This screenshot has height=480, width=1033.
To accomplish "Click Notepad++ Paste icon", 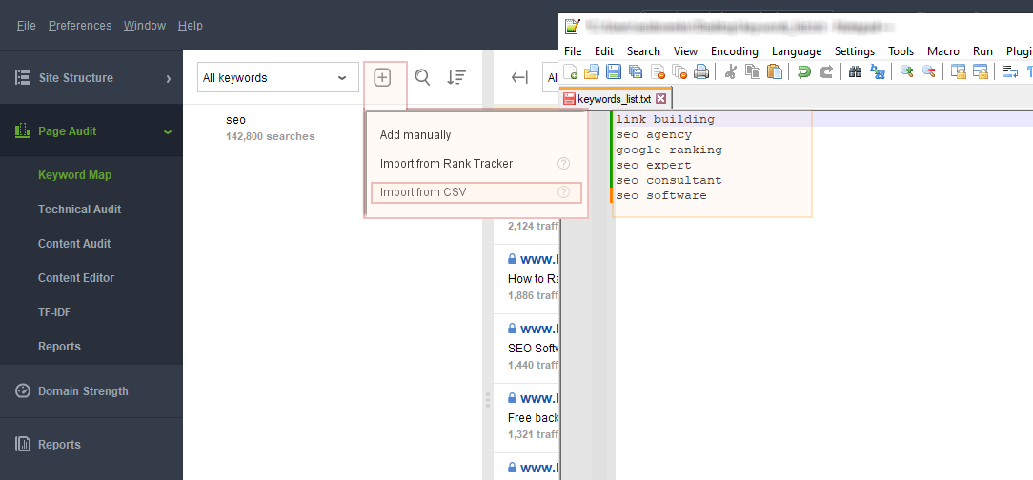I will (x=775, y=71).
